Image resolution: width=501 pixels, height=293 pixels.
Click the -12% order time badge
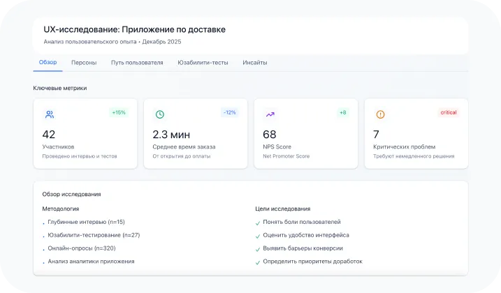click(229, 112)
